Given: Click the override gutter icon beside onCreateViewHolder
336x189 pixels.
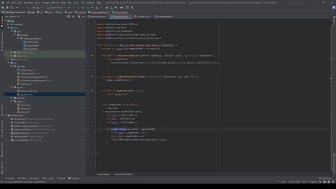Looking at the screenshot, I should [x=92, y=56].
